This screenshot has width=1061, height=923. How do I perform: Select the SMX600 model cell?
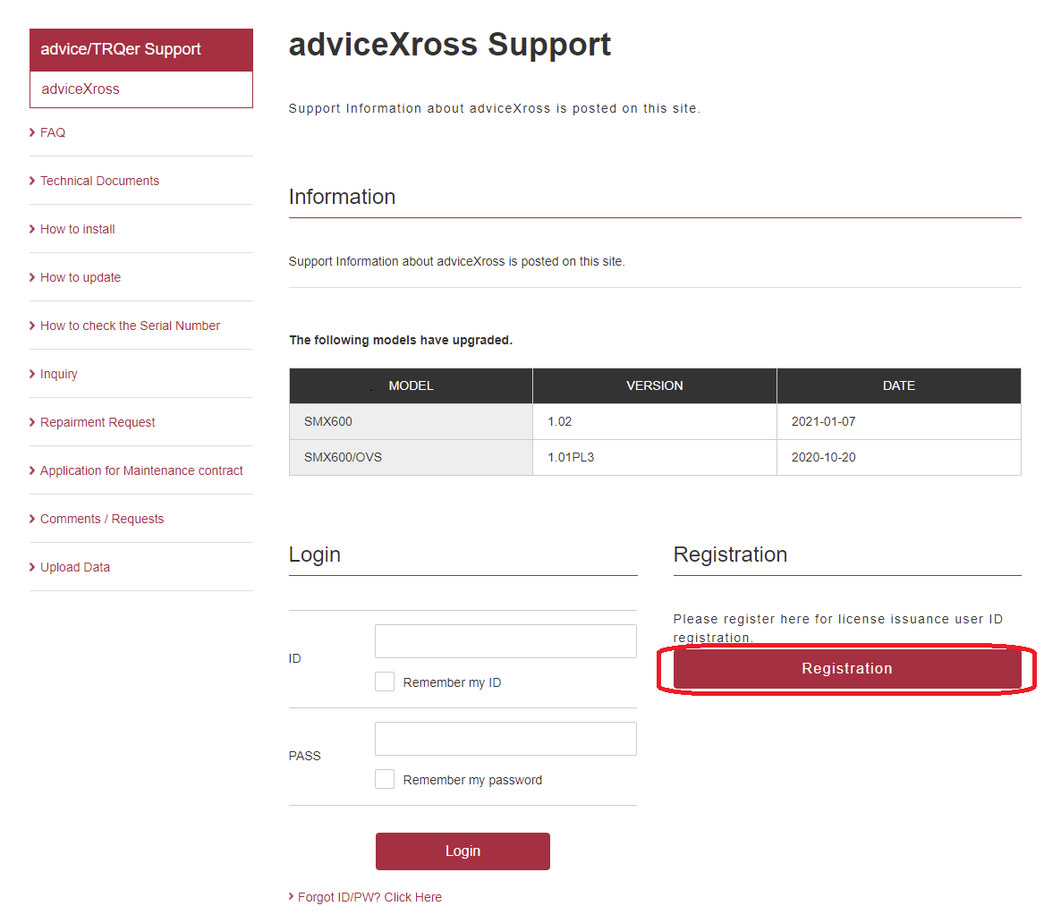[x=411, y=421]
